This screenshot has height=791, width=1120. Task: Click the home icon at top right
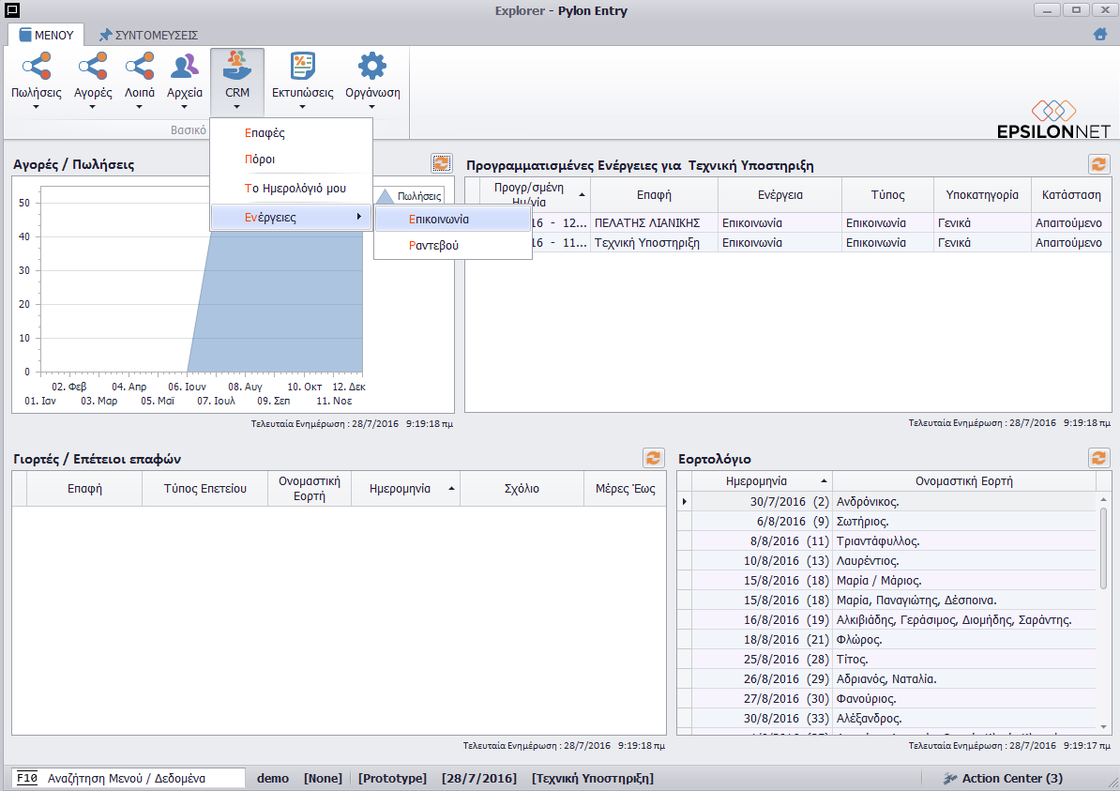pyautogui.click(x=1100, y=34)
